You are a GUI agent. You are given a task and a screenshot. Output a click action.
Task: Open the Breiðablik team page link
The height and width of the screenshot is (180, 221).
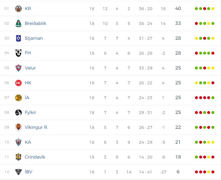[x=36, y=23]
